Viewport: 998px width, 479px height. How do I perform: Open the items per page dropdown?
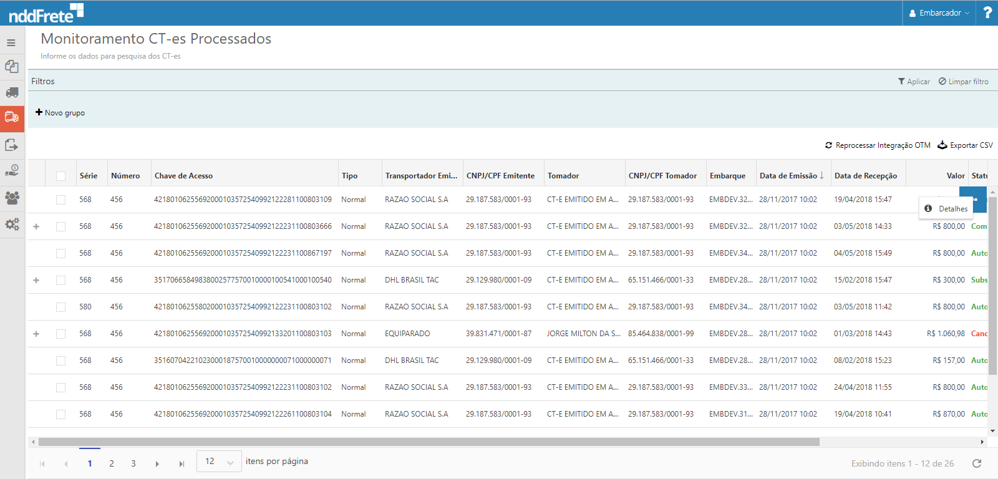(x=219, y=462)
